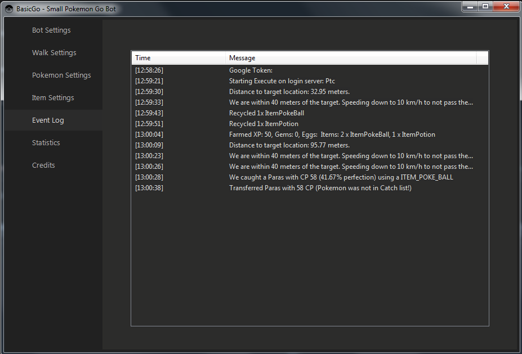Open the Bot Settings section
Image resolution: width=522 pixels, height=354 pixels.
(x=51, y=30)
